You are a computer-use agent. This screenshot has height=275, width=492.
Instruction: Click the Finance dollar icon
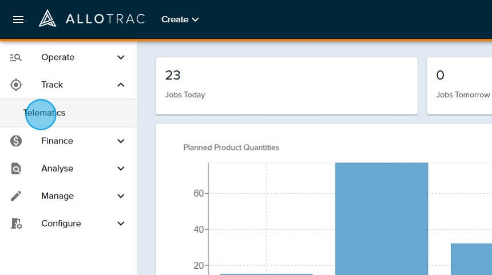pyautogui.click(x=16, y=141)
